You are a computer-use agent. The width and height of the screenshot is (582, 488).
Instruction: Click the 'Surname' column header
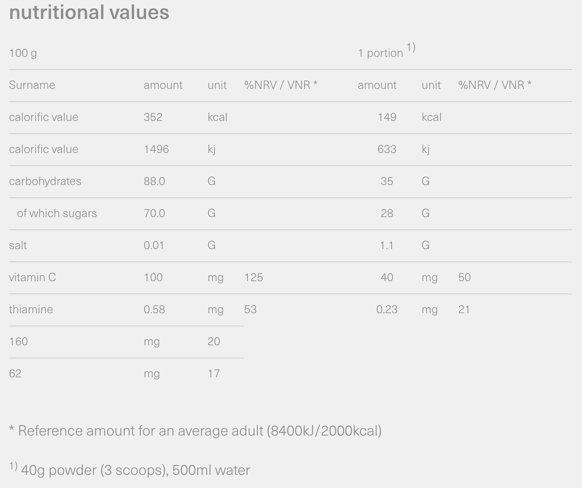[32, 85]
